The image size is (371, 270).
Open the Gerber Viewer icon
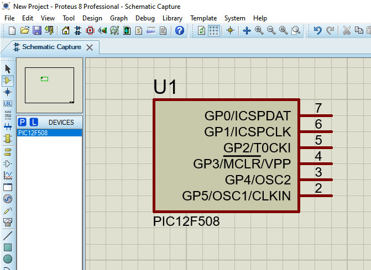coord(114,30)
